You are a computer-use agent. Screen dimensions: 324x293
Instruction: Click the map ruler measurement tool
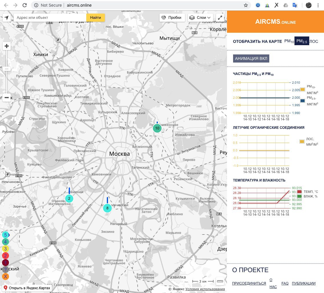(x=220, y=281)
